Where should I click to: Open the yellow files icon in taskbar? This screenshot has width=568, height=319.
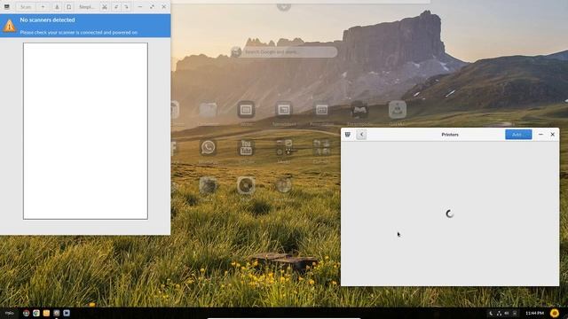click(46, 313)
